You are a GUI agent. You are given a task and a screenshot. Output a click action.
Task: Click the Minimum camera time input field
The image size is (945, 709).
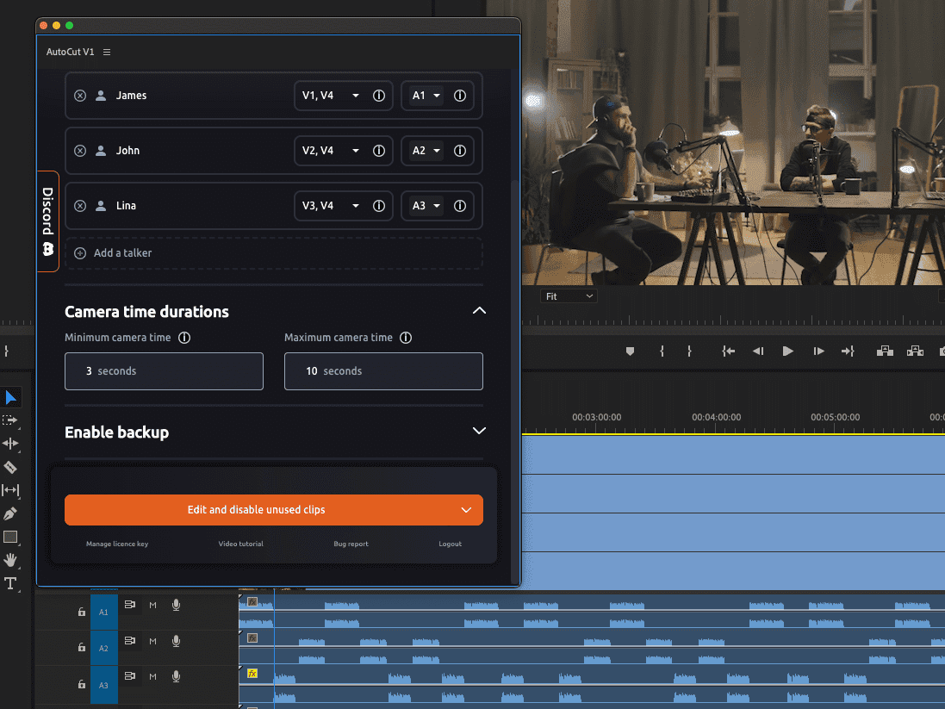(164, 371)
